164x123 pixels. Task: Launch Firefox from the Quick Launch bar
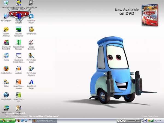tap(19, 121)
